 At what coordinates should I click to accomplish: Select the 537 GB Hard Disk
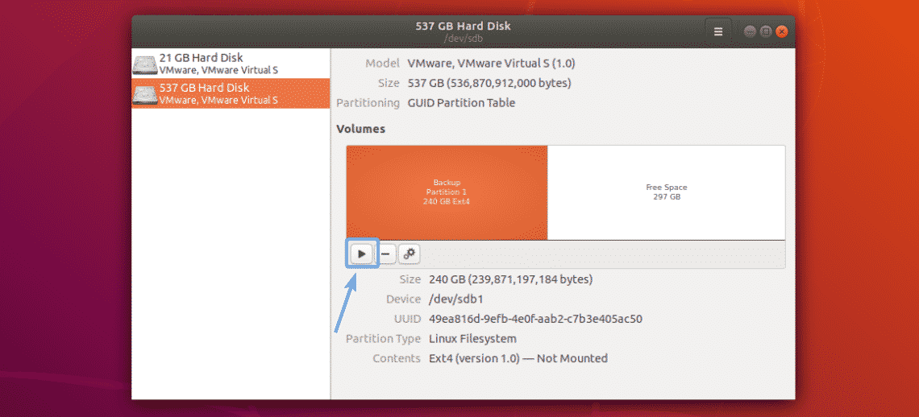pyautogui.click(x=231, y=93)
